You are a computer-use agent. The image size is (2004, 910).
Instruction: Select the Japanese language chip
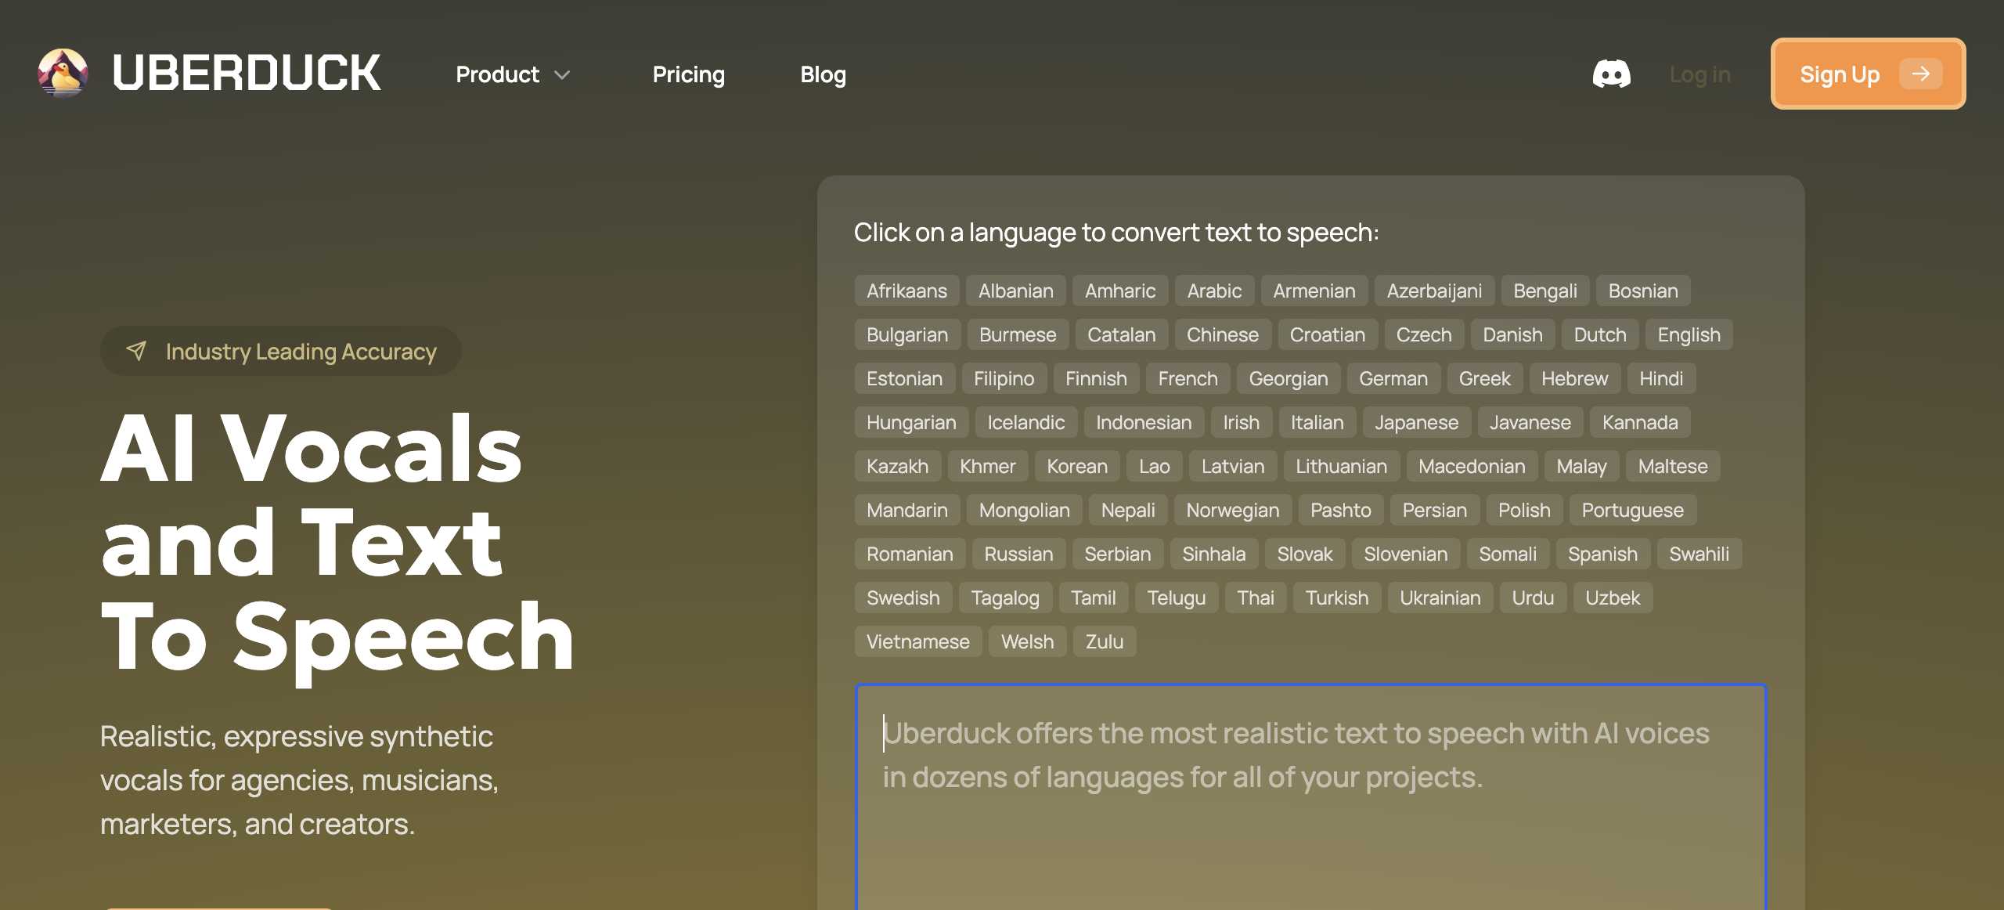pos(1416,422)
